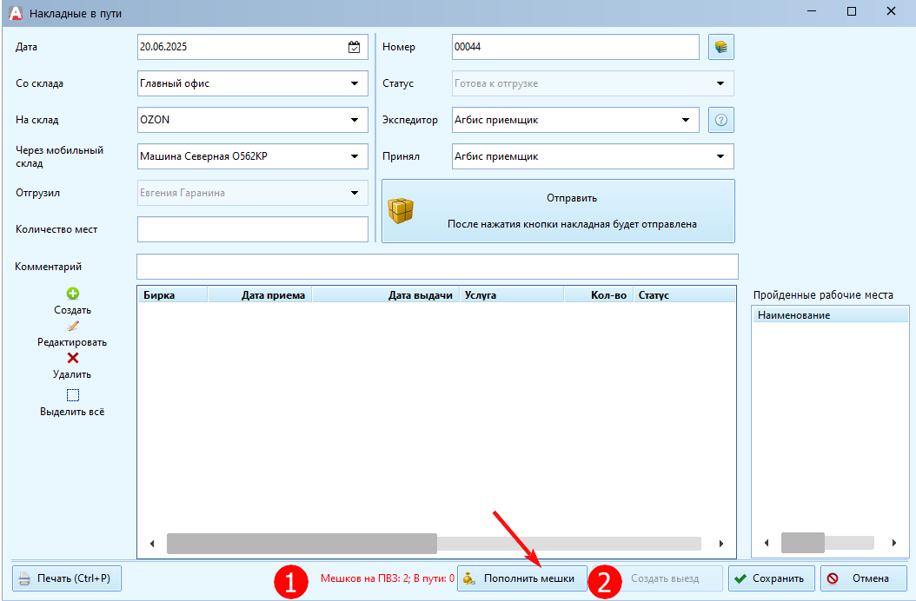Click the green Create (Создать) plus icon
916x601 pixels.
pos(73,294)
